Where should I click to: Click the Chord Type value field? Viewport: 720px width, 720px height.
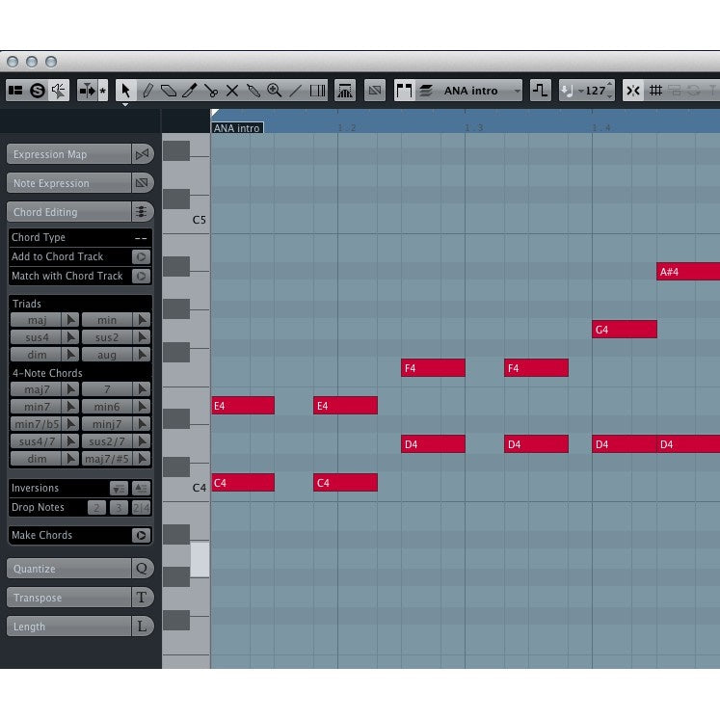click(x=141, y=238)
